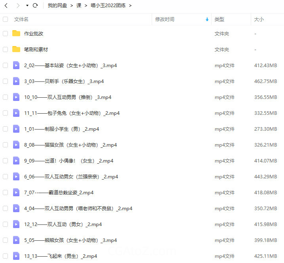This screenshot has height=263, width=284.
Task: Check the box for 作业批改 folder
Action: pos(6,33)
